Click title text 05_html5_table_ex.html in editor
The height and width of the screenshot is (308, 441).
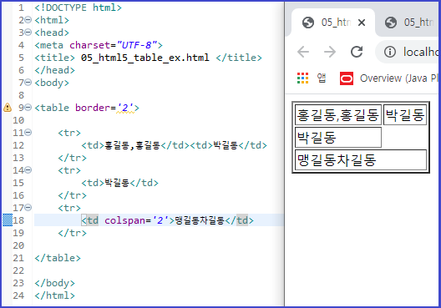click(x=144, y=58)
